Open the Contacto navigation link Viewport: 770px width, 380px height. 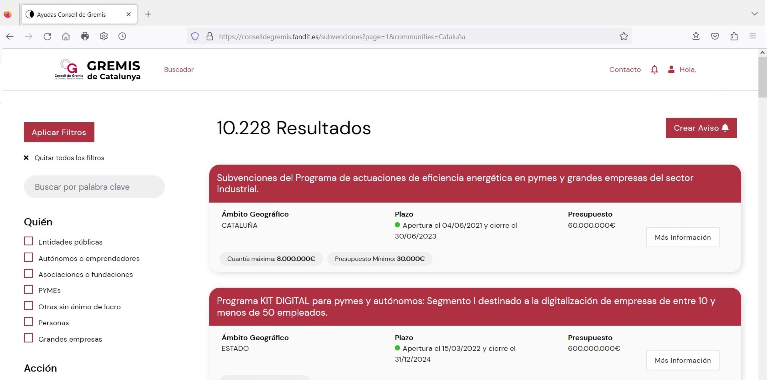[x=625, y=70]
